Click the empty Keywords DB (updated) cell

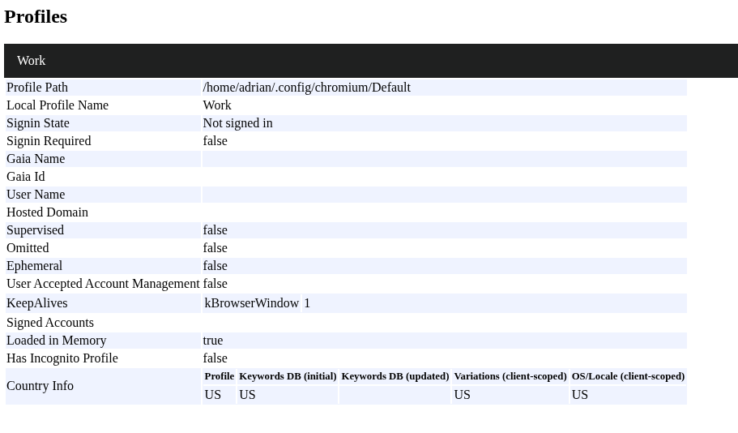[x=395, y=395]
